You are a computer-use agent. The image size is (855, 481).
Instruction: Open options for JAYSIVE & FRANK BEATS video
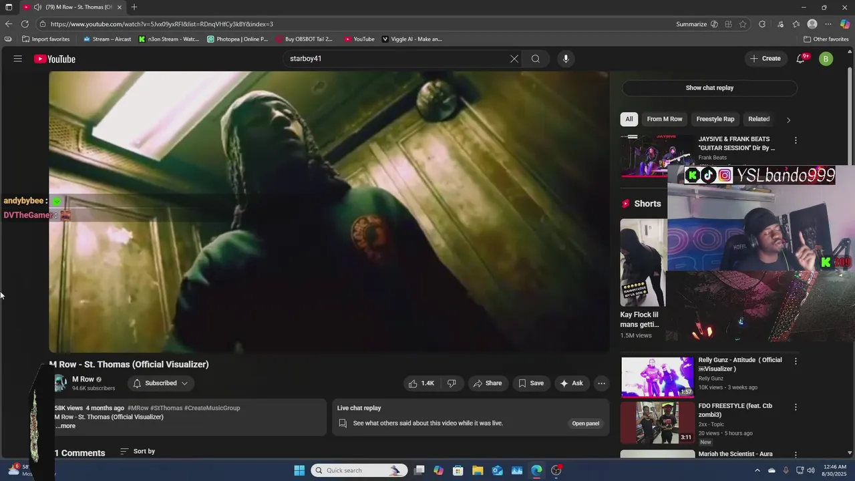tap(796, 140)
